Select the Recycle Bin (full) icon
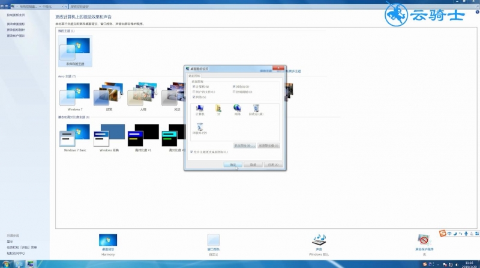Viewport: 480px width, 268px height. click(256, 110)
